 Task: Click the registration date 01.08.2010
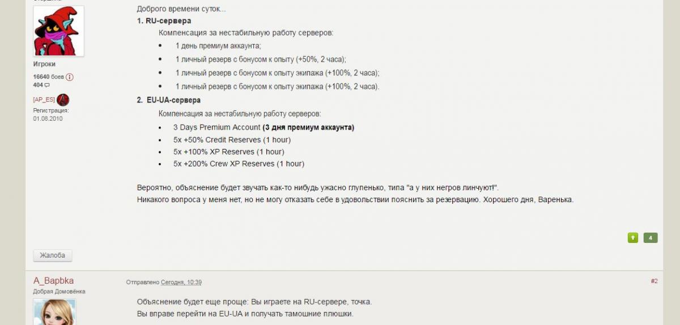pyautogui.click(x=48, y=119)
